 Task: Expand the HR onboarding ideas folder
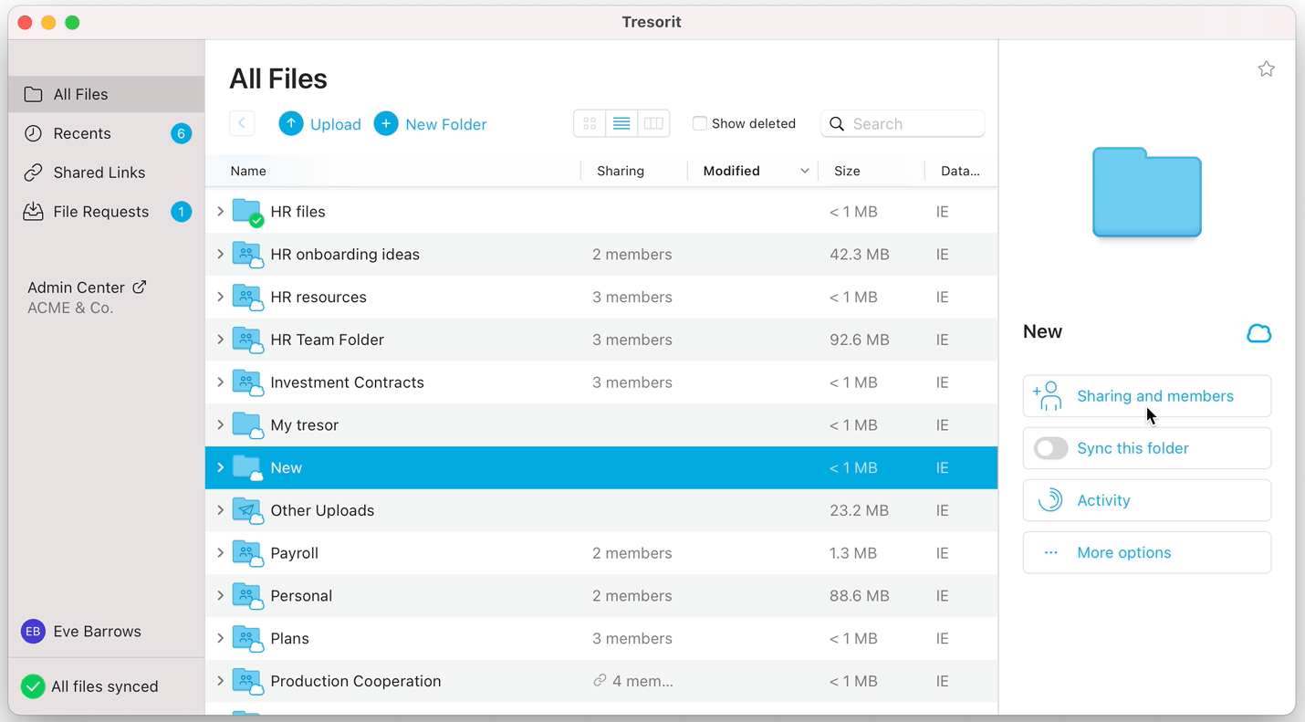220,255
